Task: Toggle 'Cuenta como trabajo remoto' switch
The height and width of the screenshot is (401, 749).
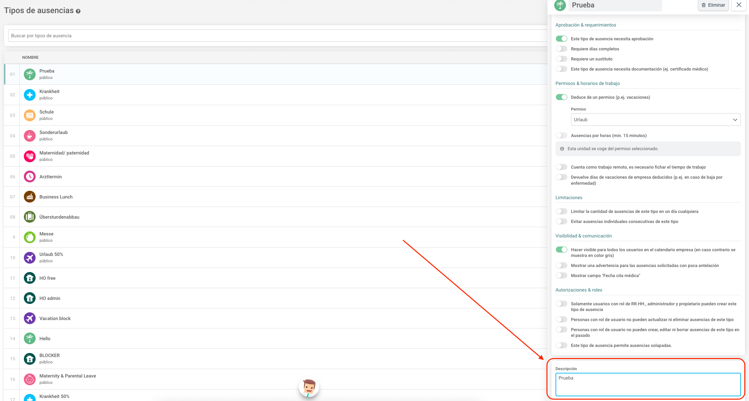Action: (562, 167)
